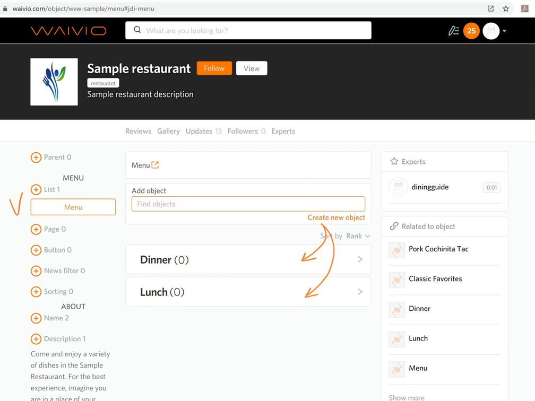Image resolution: width=535 pixels, height=401 pixels.
Task: Open notifications badge showing 25
Action: (x=471, y=31)
